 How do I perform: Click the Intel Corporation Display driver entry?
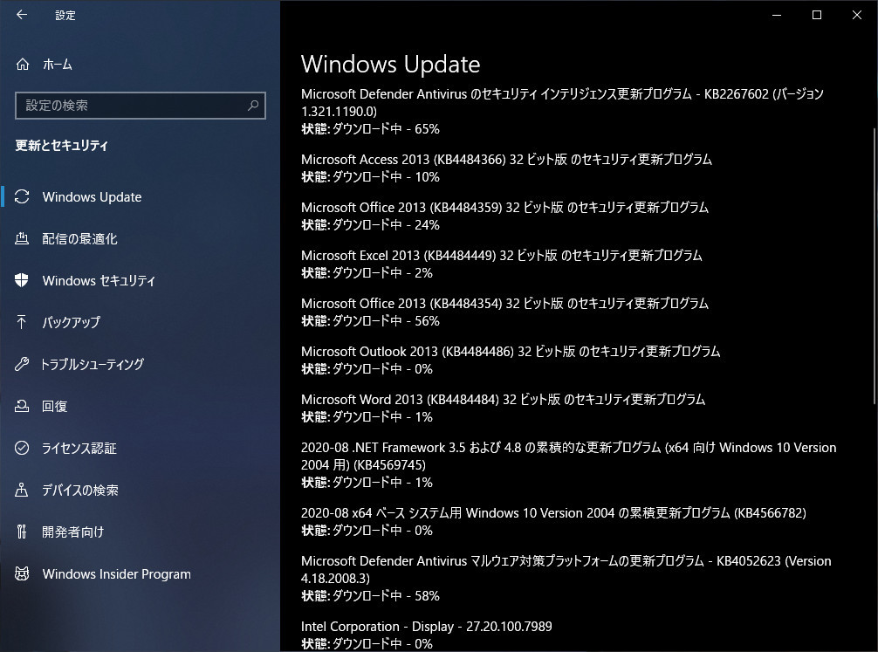(426, 626)
